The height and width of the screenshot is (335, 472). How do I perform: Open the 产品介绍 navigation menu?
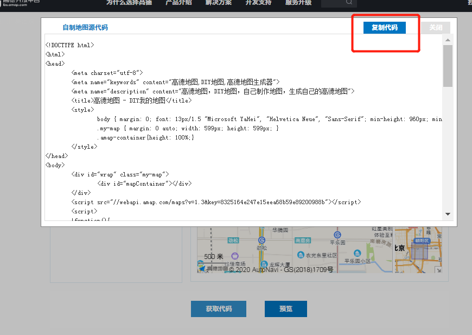[179, 3]
